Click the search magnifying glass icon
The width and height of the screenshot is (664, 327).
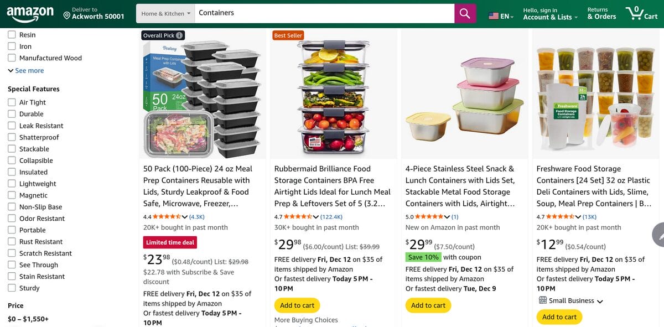pos(464,13)
